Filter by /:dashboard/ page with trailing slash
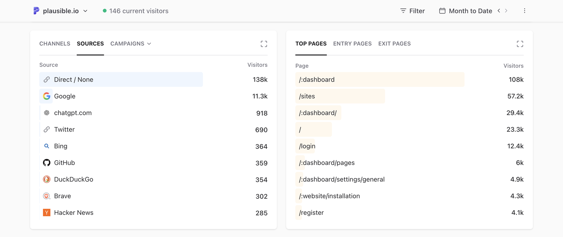 tap(318, 113)
